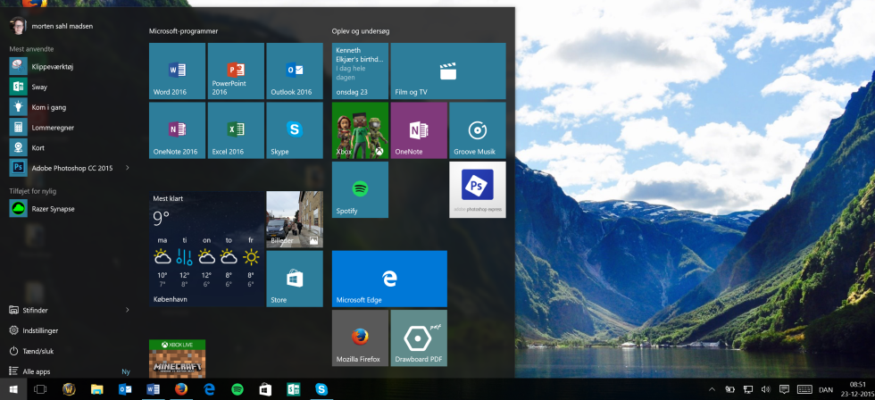The height and width of the screenshot is (400, 875).
Task: Open the Mozilla Firefox tile
Action: pos(360,338)
